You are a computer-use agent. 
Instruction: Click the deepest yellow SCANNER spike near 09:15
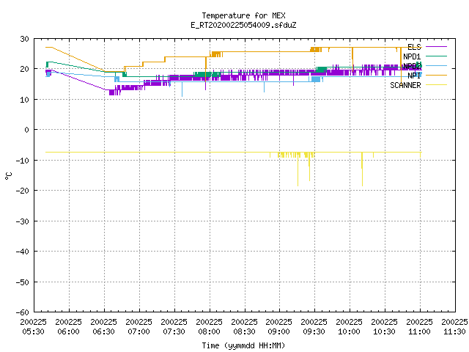click(298, 171)
